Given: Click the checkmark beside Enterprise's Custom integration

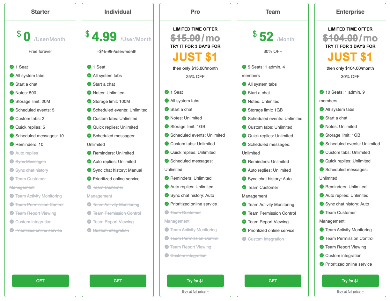Looking at the screenshot, I should 321,255.
